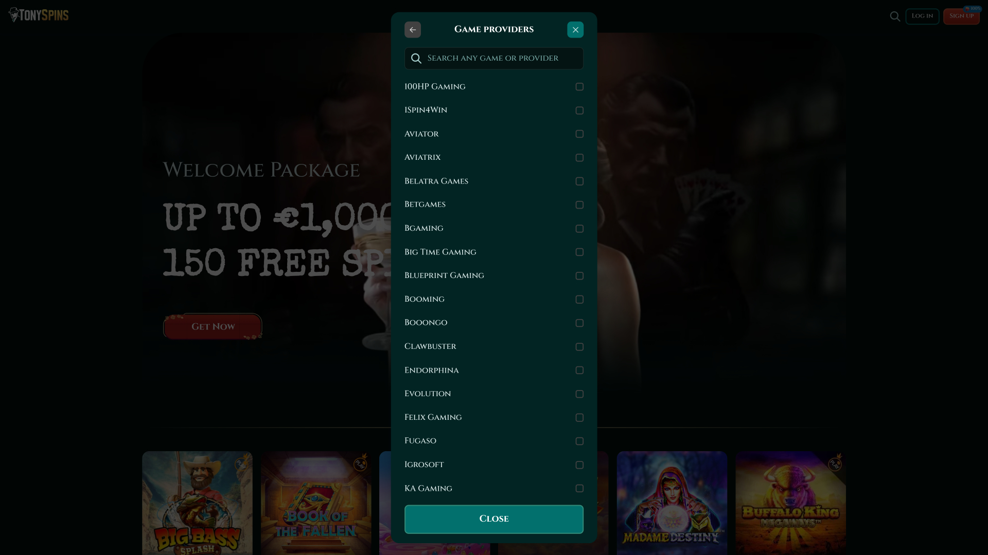Image resolution: width=988 pixels, height=555 pixels.
Task: Check the Big Time Gaming provider
Action: coord(579,252)
